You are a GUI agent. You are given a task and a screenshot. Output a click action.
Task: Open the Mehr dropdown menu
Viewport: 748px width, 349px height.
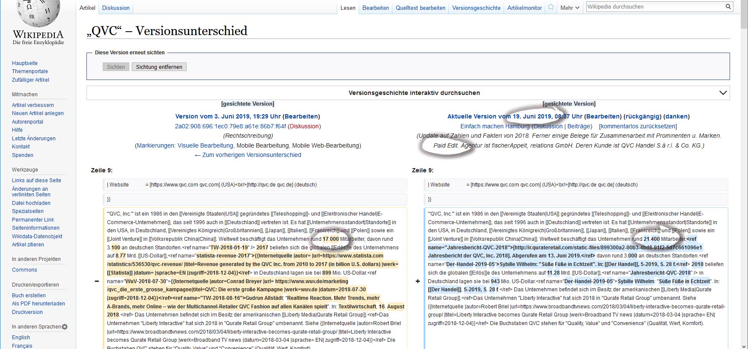point(570,8)
